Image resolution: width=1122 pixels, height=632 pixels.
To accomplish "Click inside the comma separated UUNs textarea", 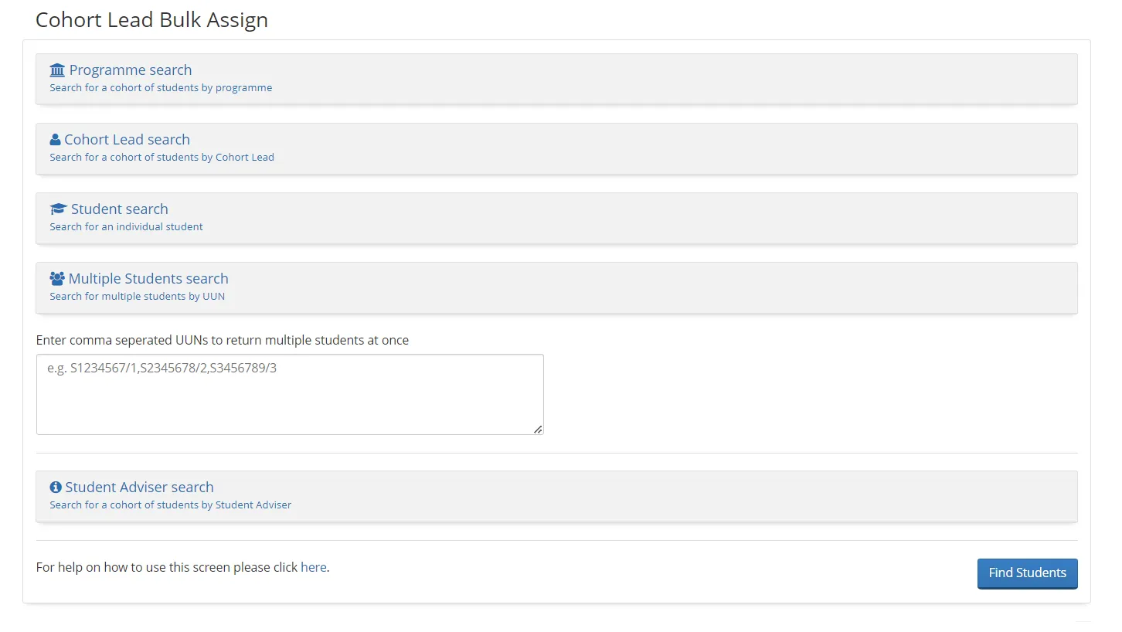I will pos(290,394).
